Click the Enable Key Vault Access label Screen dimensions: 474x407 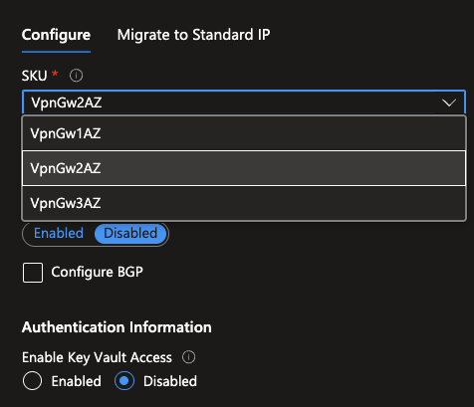(x=97, y=357)
